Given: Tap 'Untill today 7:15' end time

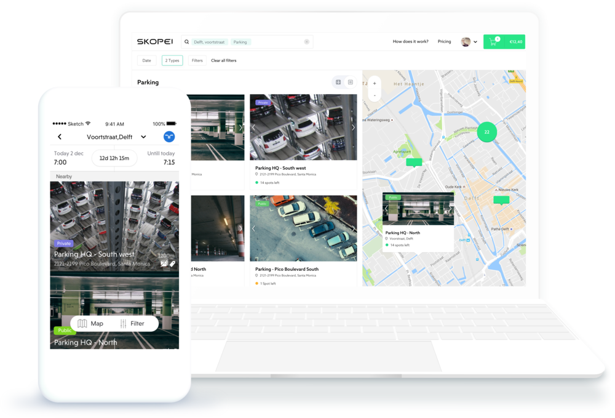Looking at the screenshot, I should 161,158.
